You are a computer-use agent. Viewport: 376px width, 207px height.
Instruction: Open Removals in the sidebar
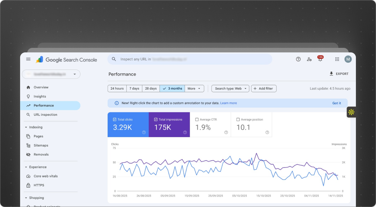tap(50, 154)
